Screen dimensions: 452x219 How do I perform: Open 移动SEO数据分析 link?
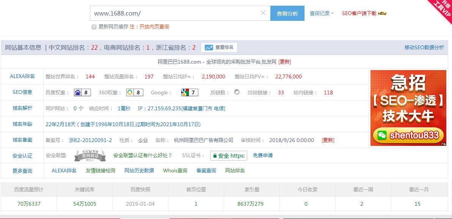(424, 47)
